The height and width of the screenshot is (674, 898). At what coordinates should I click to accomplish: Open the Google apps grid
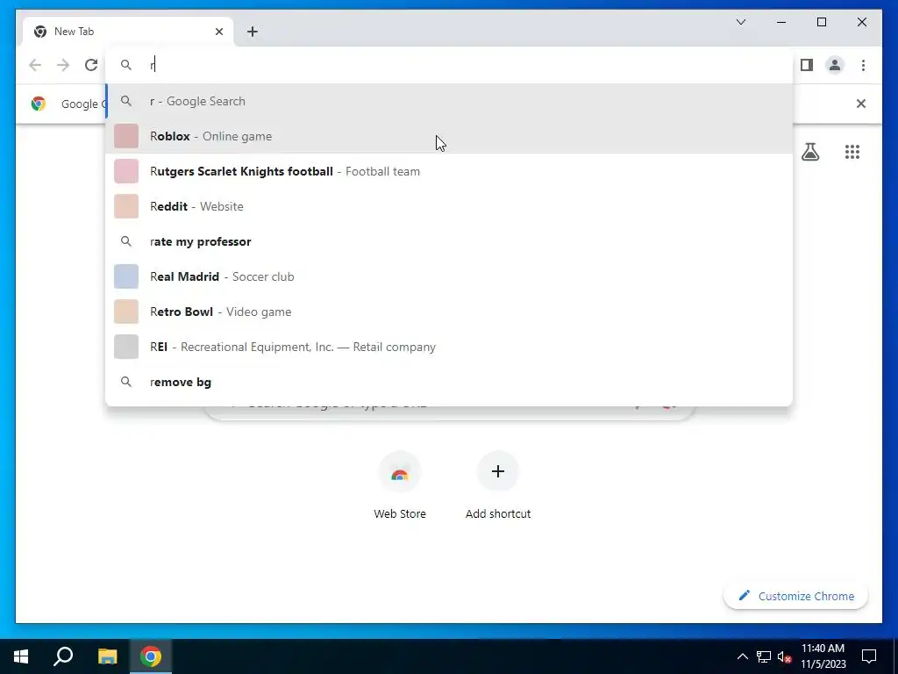coord(852,152)
